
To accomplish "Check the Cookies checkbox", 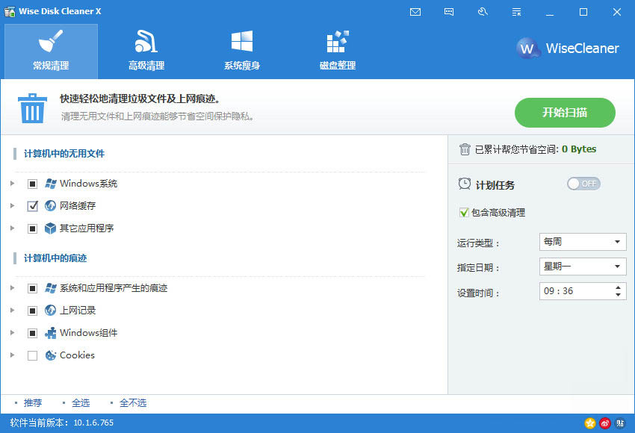I will coord(33,355).
